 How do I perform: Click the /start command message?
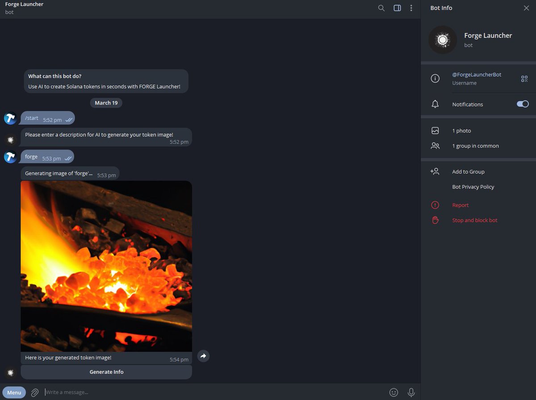(48, 118)
